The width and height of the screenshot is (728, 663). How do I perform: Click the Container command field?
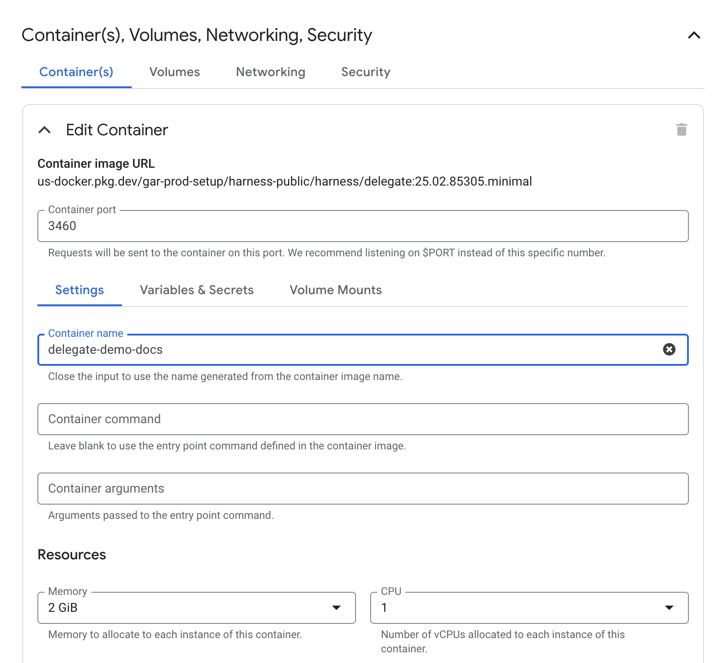[x=363, y=419]
